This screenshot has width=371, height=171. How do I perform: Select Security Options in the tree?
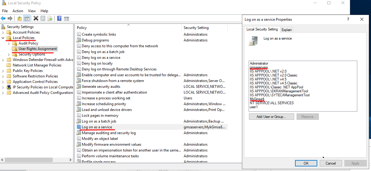[x=32, y=54]
